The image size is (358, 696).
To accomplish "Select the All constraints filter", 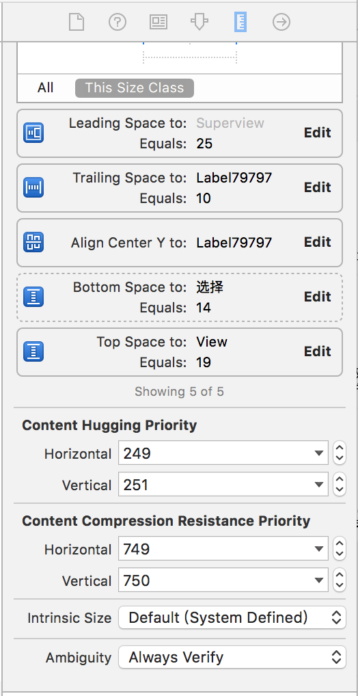I will click(x=45, y=88).
